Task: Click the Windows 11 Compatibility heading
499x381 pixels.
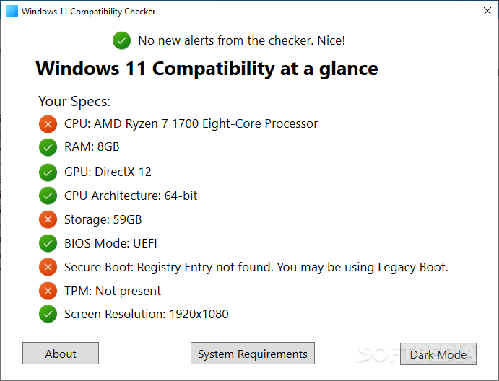Action: pos(207,69)
